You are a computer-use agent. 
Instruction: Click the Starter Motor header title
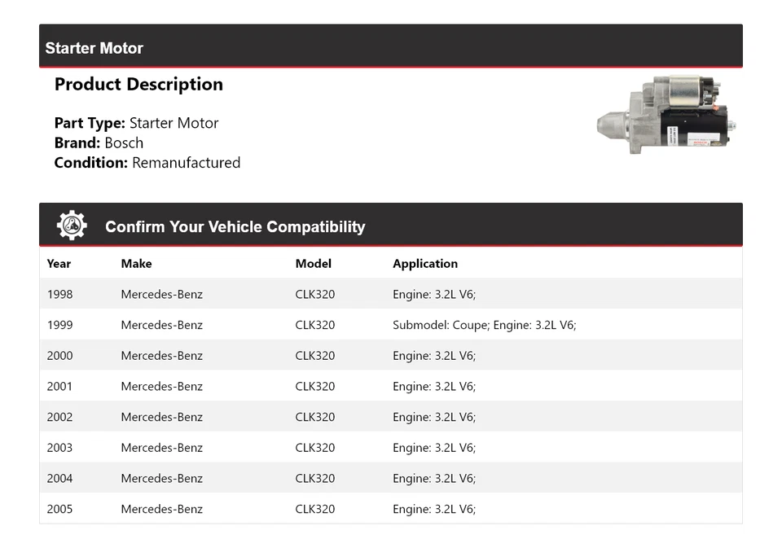coord(94,48)
